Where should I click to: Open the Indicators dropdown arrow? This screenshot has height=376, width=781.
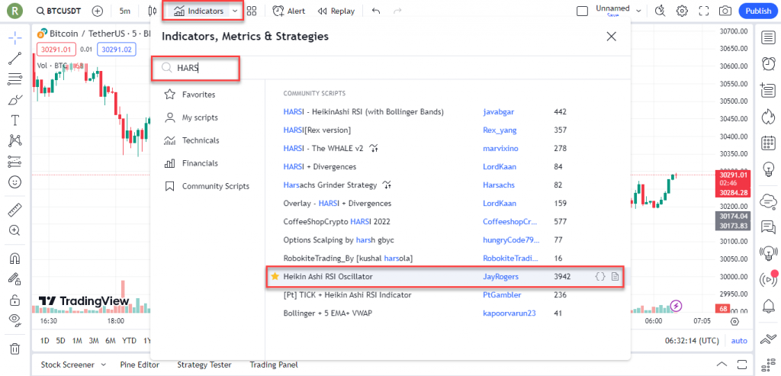coord(235,11)
